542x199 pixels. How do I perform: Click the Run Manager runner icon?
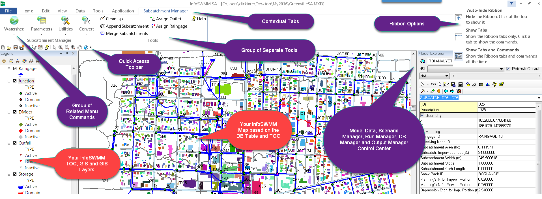click(423, 69)
